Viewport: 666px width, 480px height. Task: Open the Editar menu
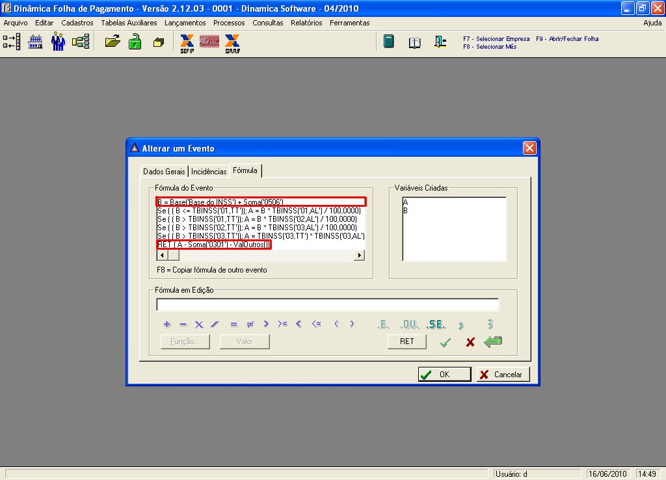tap(44, 23)
